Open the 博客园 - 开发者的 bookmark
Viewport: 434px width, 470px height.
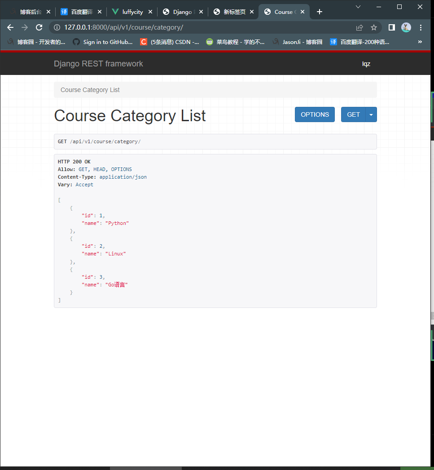pos(36,42)
